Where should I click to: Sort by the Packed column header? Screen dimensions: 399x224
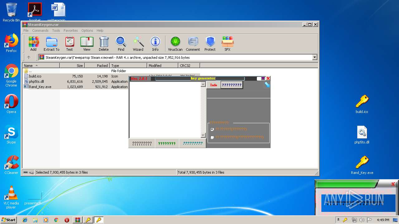(97, 65)
